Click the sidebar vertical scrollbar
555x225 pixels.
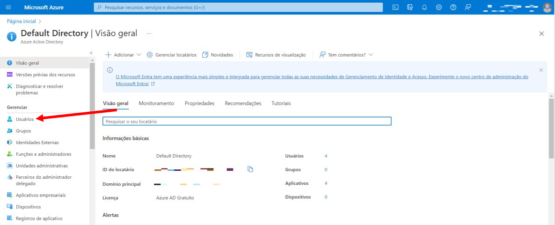click(x=92, y=106)
